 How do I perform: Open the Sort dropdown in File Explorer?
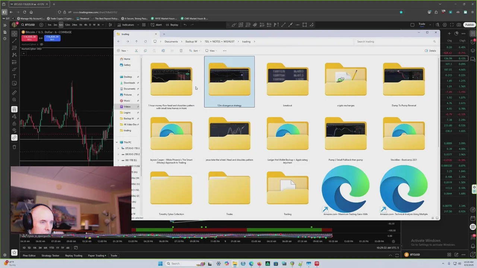[194, 51]
